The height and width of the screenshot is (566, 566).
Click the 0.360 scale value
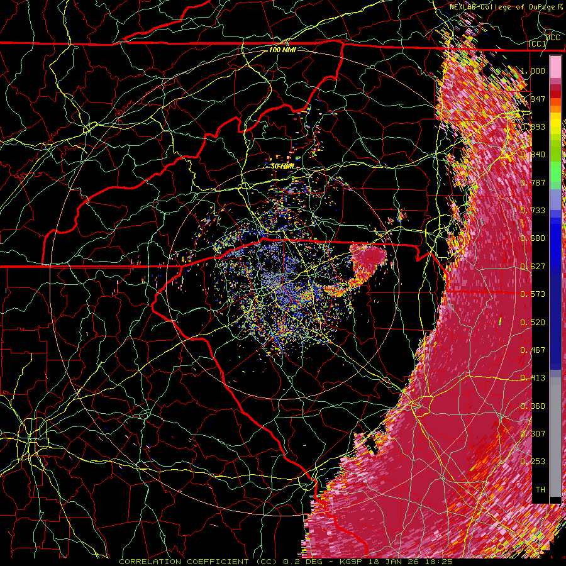pyautogui.click(x=533, y=406)
